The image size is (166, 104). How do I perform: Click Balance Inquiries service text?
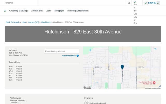pyautogui.click(x=18, y=100)
